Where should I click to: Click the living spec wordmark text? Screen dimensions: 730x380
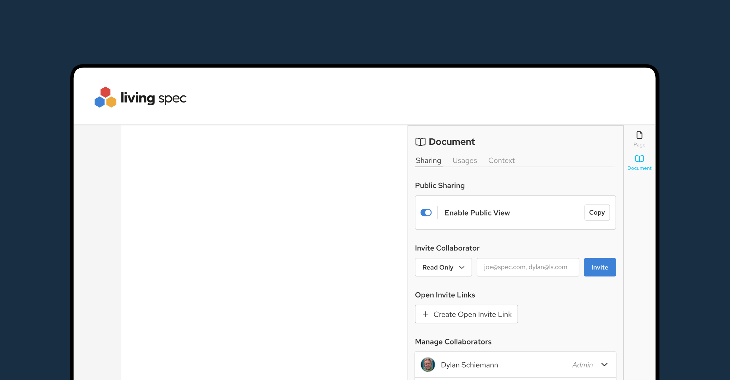pos(153,98)
